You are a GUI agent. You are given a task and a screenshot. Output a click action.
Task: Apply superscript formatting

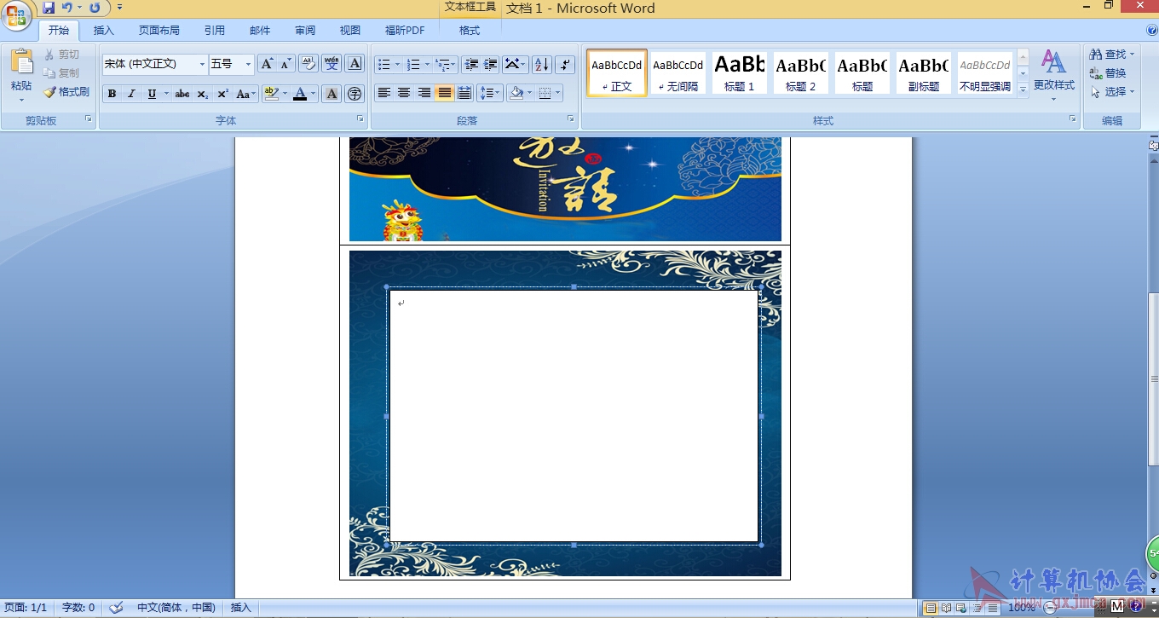(x=222, y=94)
